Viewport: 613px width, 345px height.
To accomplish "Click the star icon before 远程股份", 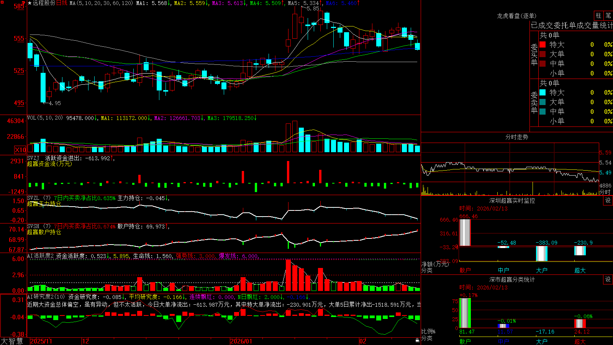I will 30,3.
